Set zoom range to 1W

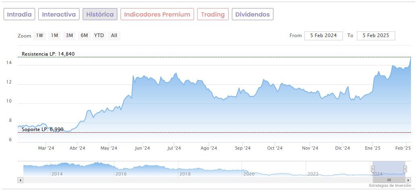pyautogui.click(x=40, y=35)
